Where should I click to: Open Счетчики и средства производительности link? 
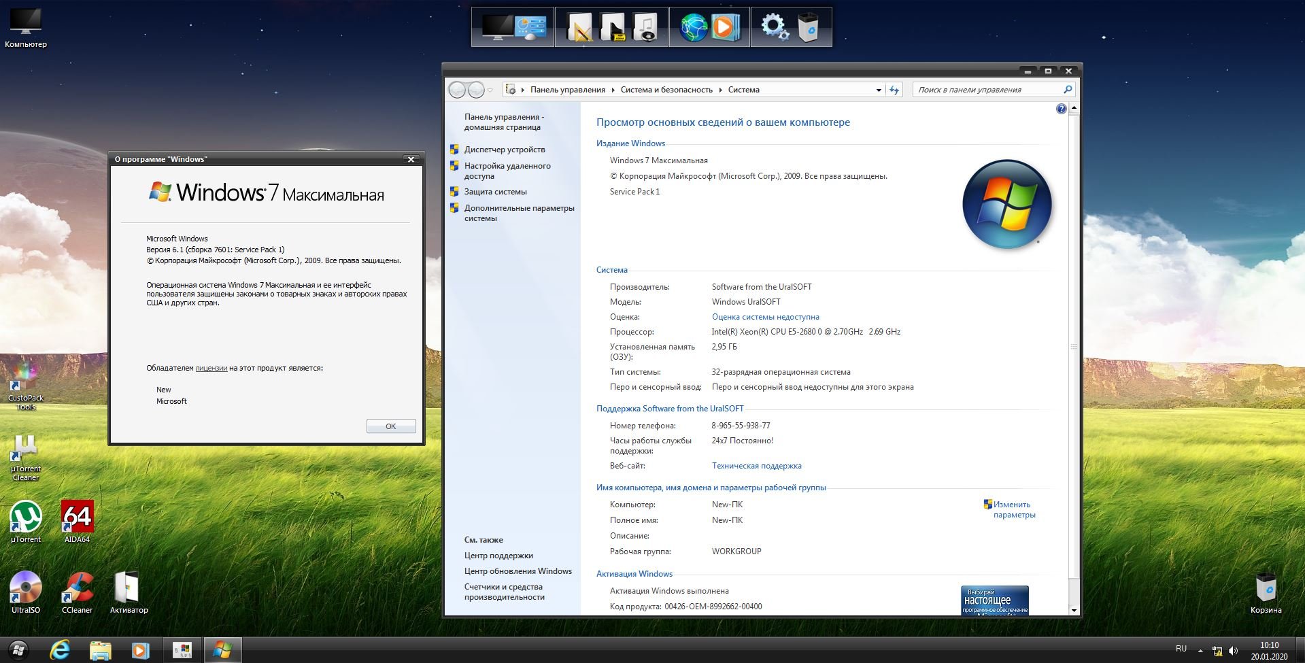[504, 592]
